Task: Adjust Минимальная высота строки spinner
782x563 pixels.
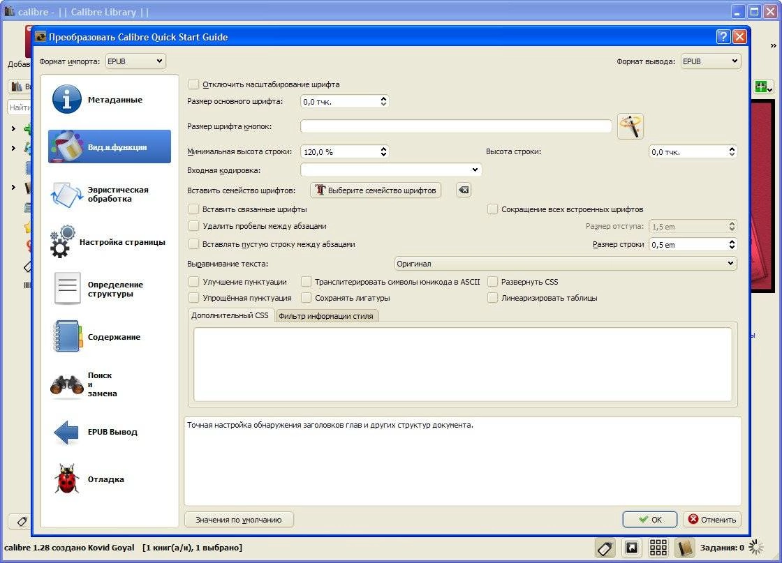Action: pos(344,151)
